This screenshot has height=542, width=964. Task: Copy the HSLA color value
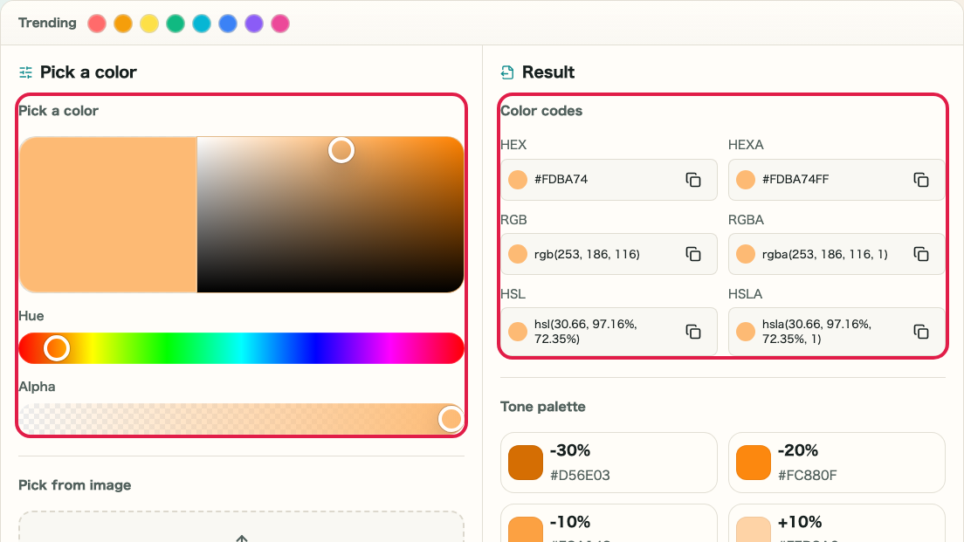click(921, 332)
